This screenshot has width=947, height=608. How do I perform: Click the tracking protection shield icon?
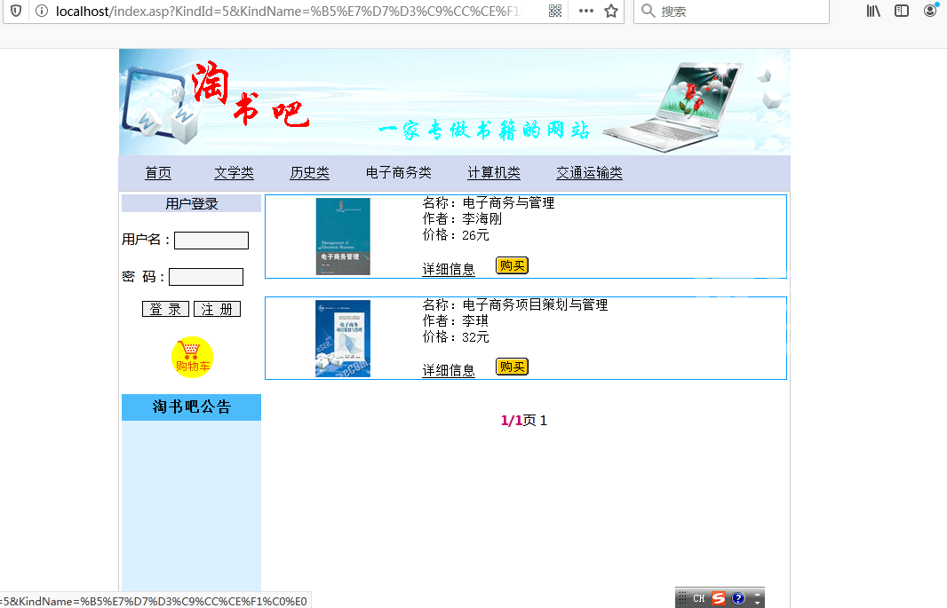click(x=16, y=11)
